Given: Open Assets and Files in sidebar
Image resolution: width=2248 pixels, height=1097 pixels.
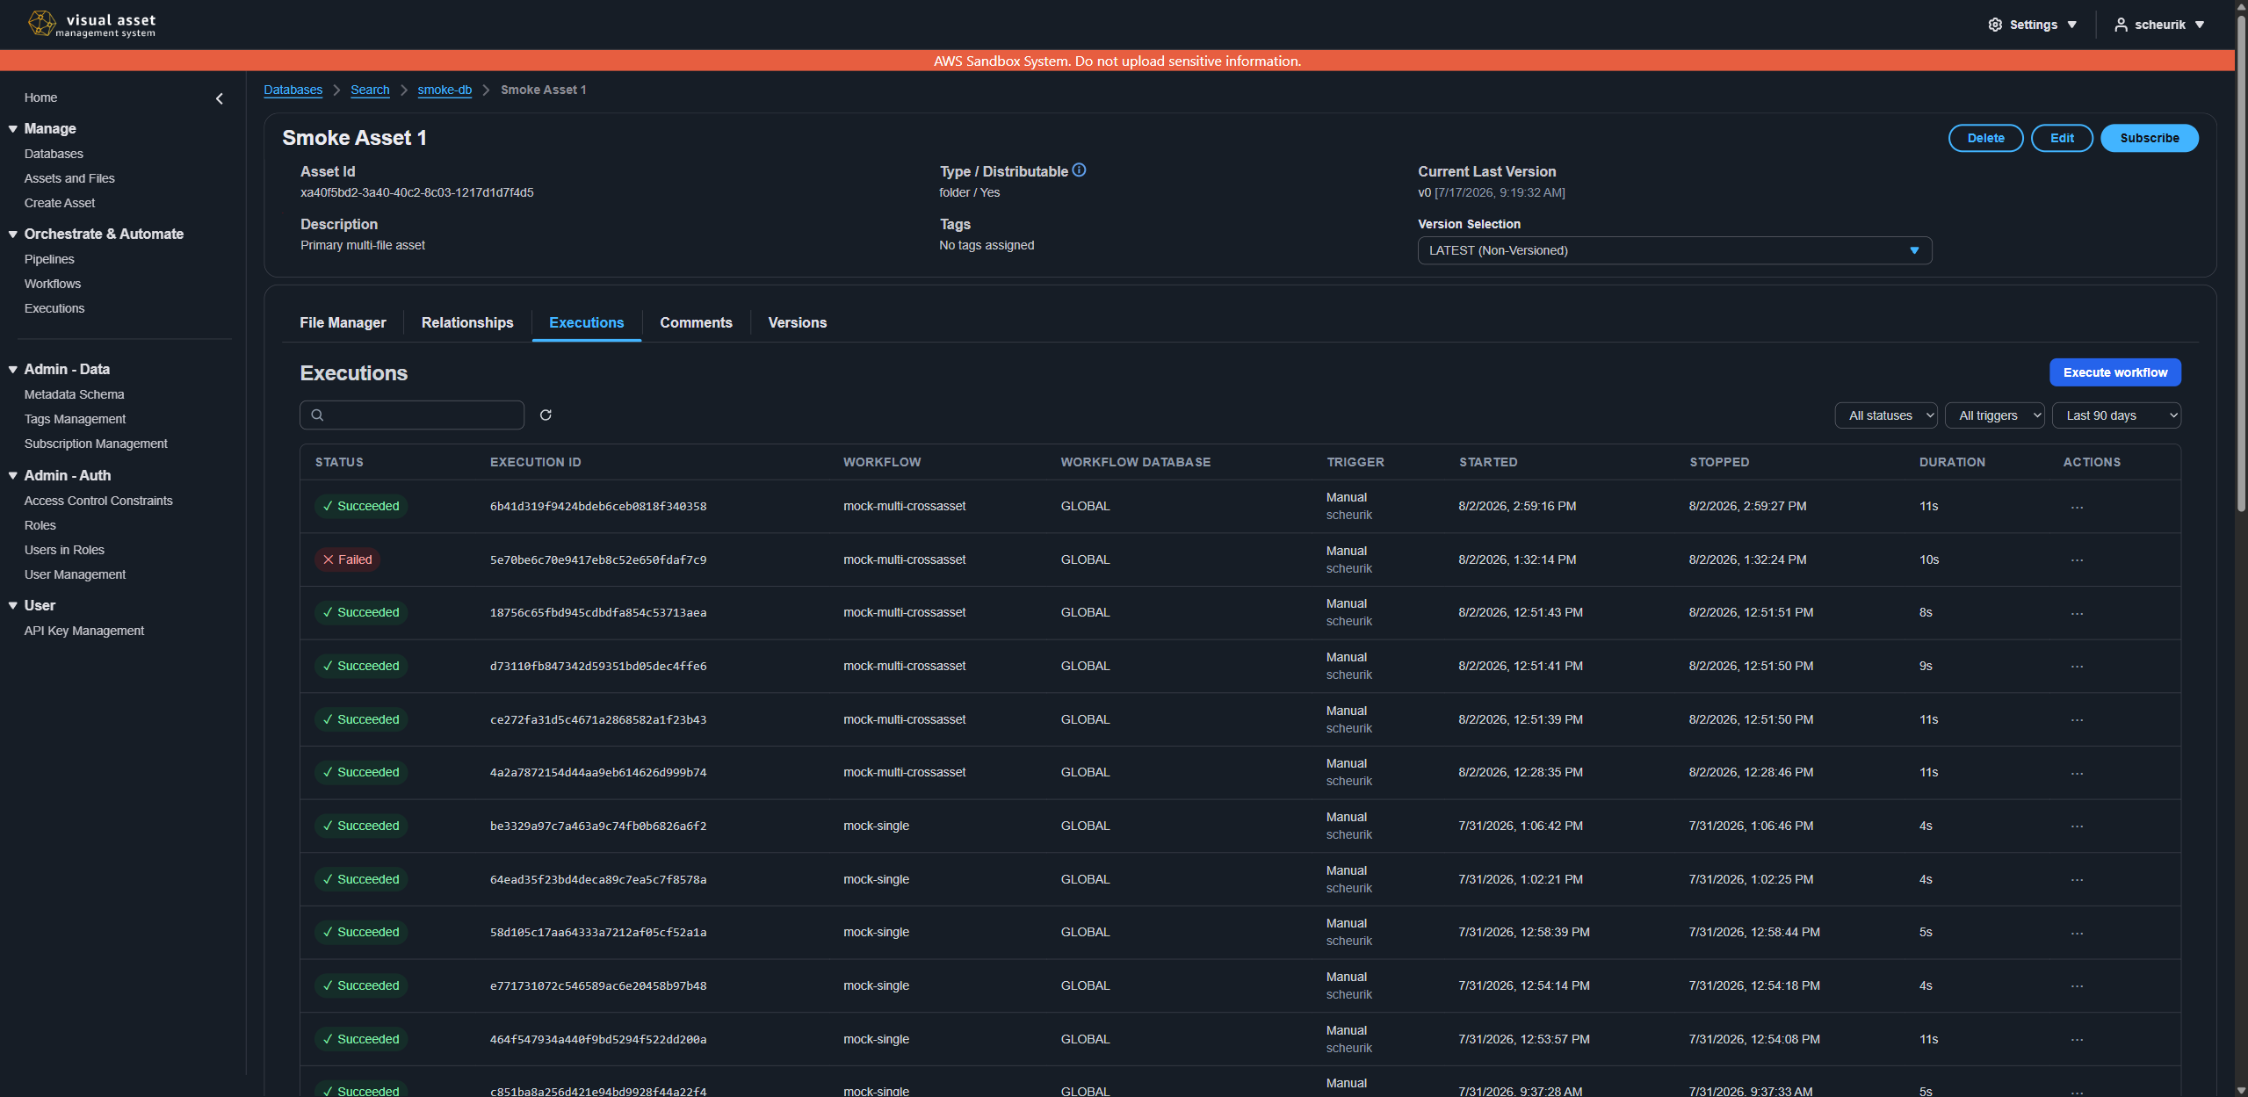Looking at the screenshot, I should [69, 178].
